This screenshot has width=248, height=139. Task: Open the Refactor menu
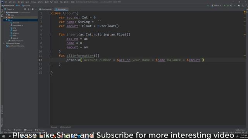pyautogui.click(x=40, y=2)
